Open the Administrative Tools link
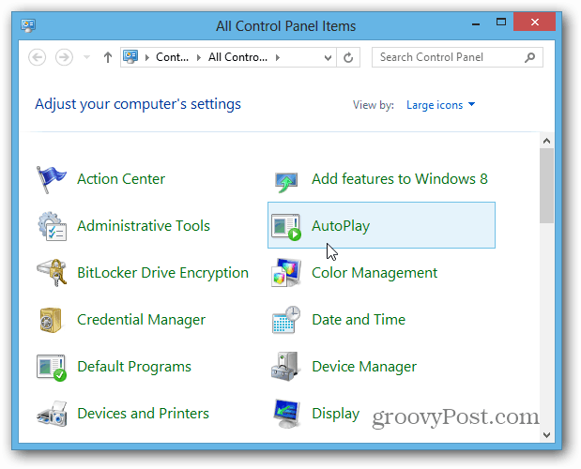The image size is (581, 469). pyautogui.click(x=144, y=226)
